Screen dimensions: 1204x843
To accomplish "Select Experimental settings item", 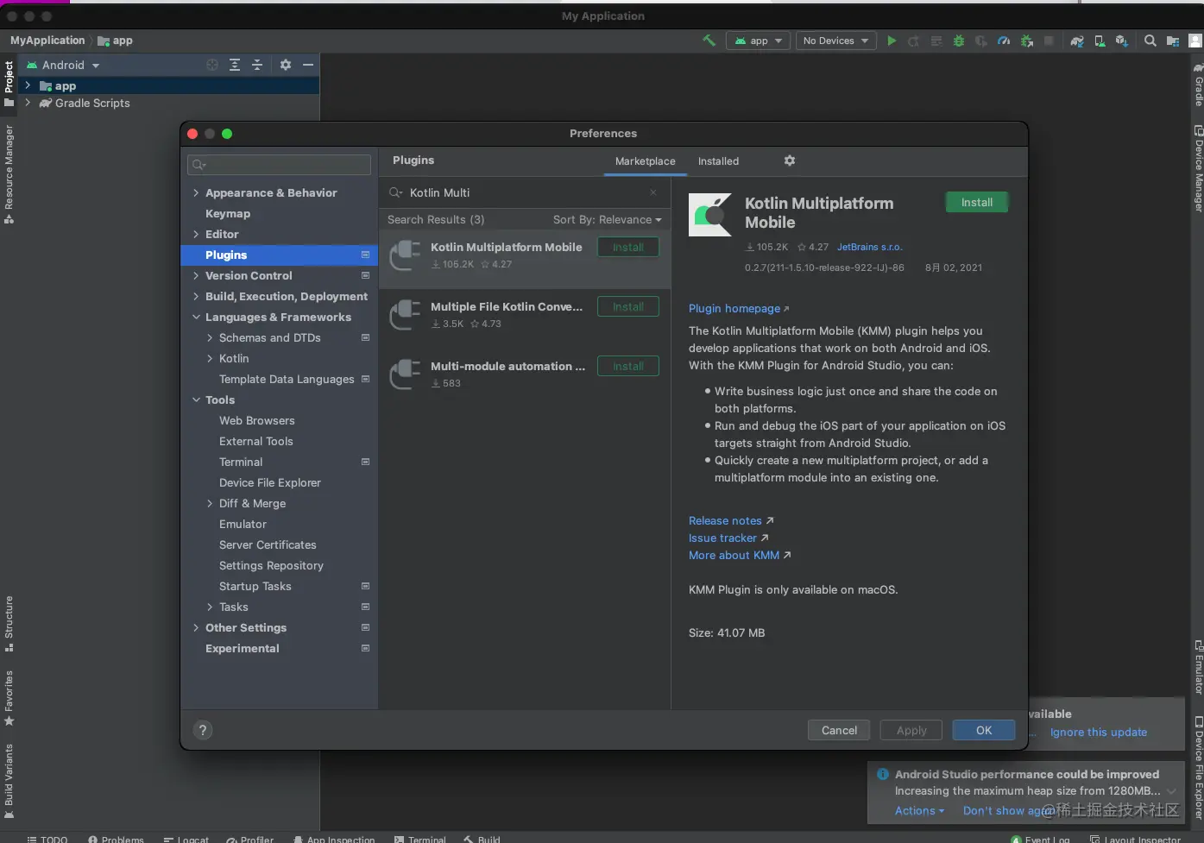I will pyautogui.click(x=243, y=648).
